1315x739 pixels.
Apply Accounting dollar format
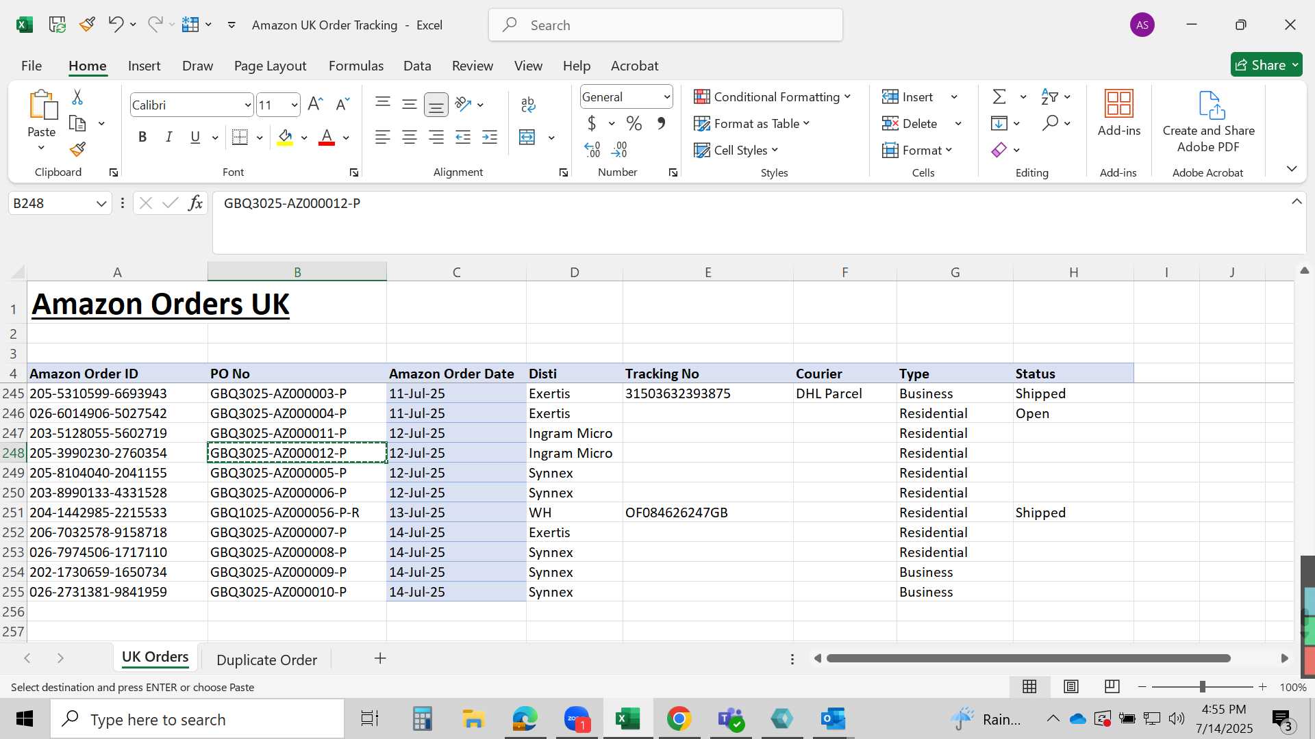tap(592, 123)
